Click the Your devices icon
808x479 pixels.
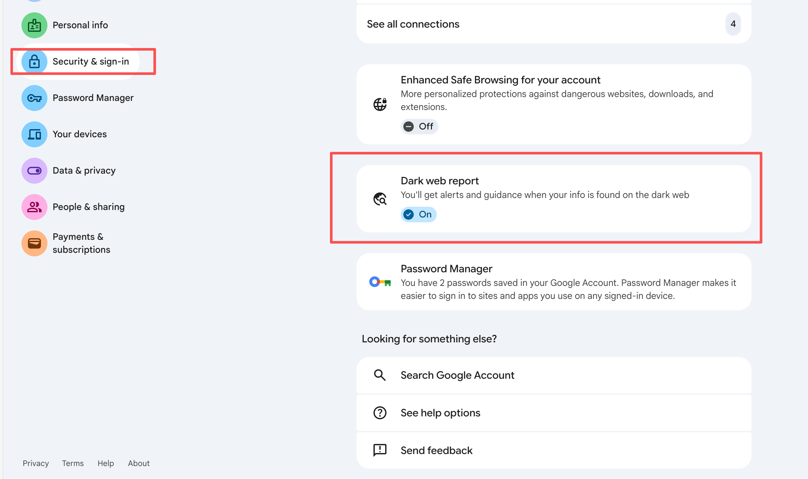(x=34, y=134)
